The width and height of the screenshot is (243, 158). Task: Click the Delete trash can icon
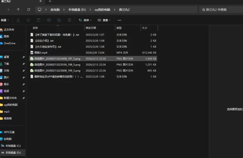tap(70, 20)
